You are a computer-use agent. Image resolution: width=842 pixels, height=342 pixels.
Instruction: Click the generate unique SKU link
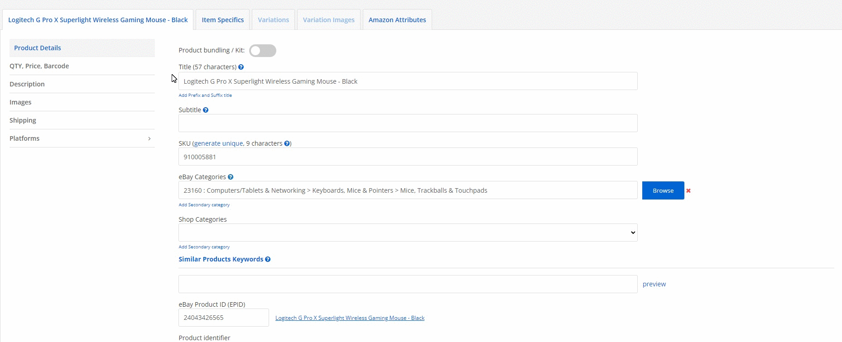tap(218, 143)
